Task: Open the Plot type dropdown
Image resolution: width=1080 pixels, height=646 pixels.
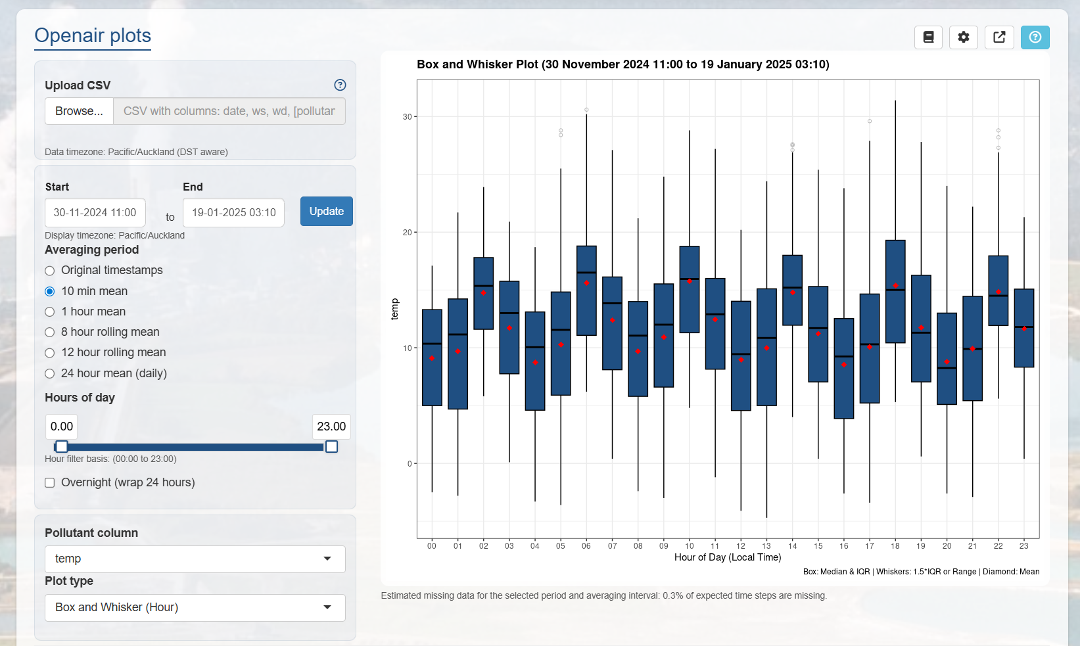Action: click(x=195, y=607)
